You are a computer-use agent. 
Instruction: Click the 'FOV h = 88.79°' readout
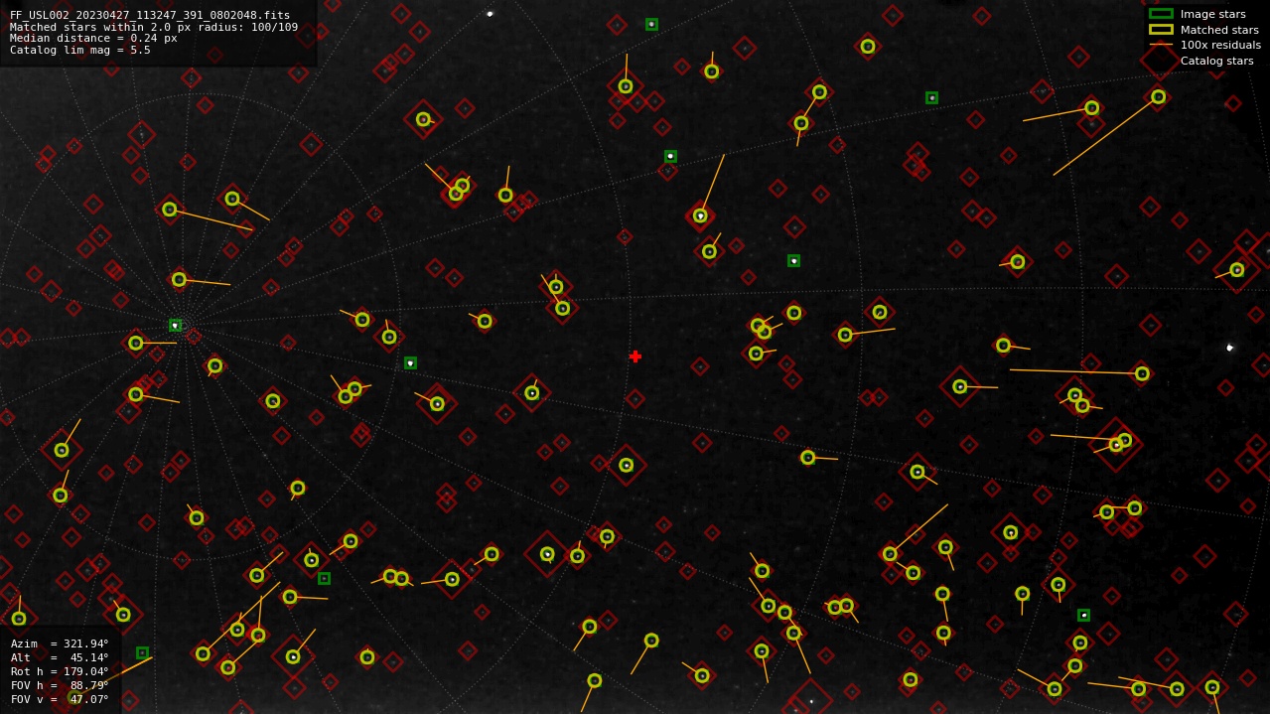click(x=60, y=685)
